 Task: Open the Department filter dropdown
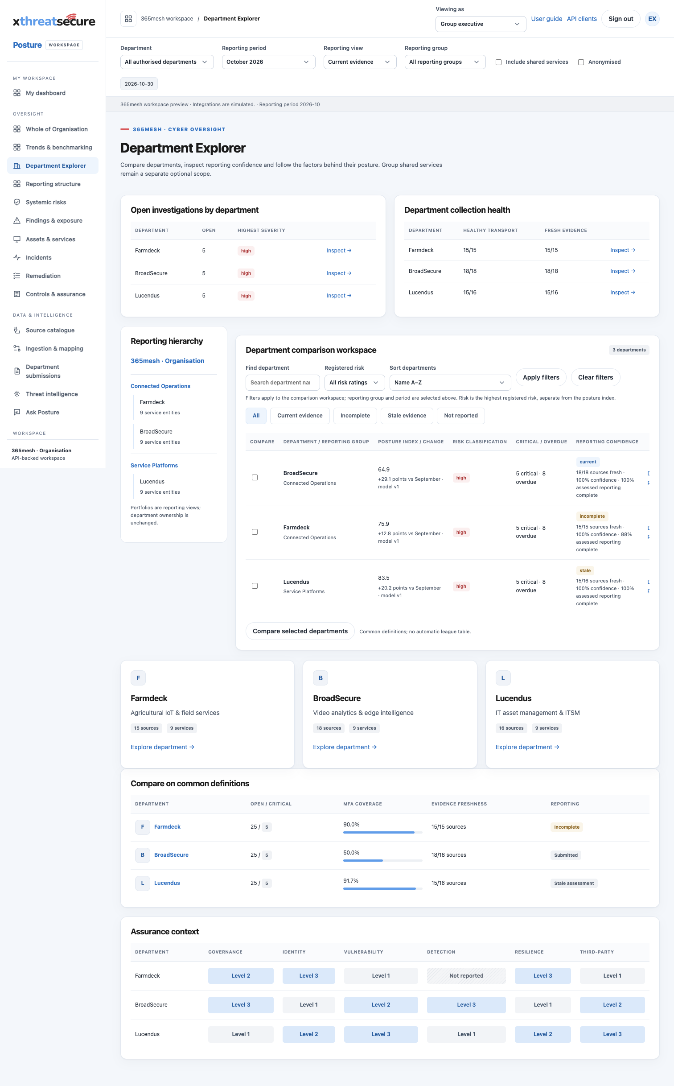(167, 62)
